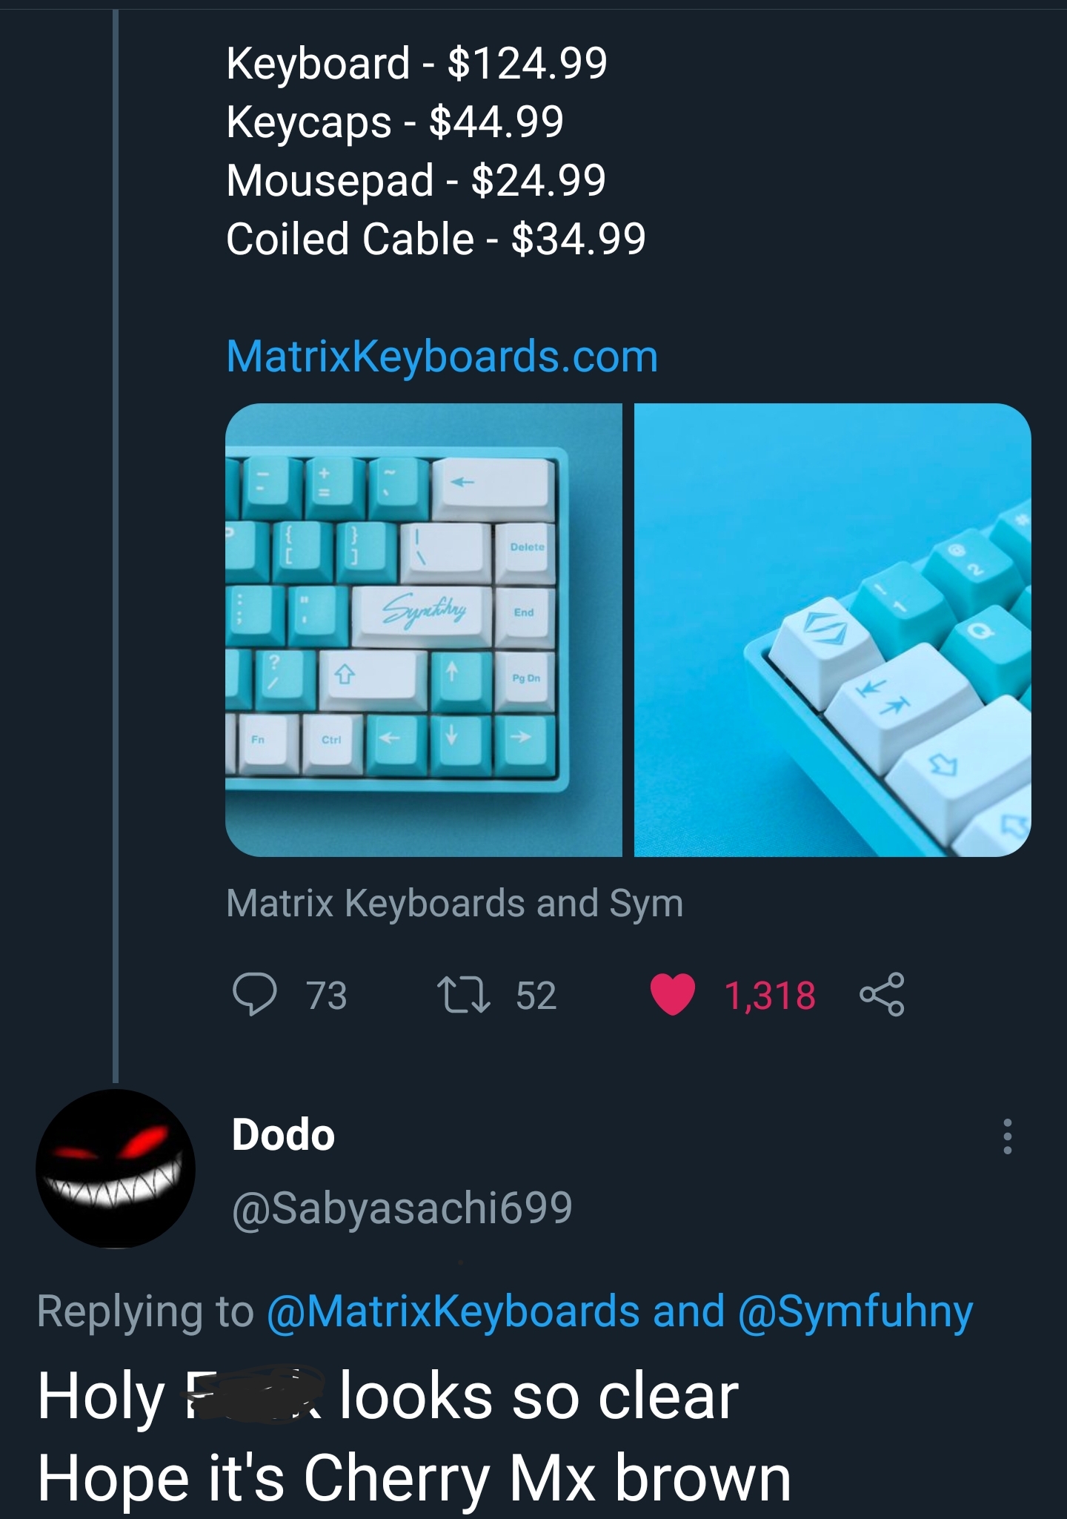Image resolution: width=1067 pixels, height=1519 pixels.
Task: Tap the Keyboard - $124.99 price line
Action: [x=416, y=63]
